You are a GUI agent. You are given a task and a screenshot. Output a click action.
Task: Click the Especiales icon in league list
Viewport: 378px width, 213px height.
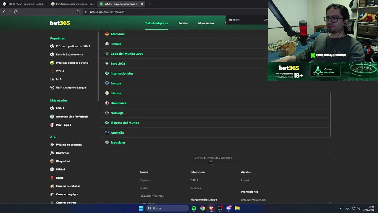[107, 142]
